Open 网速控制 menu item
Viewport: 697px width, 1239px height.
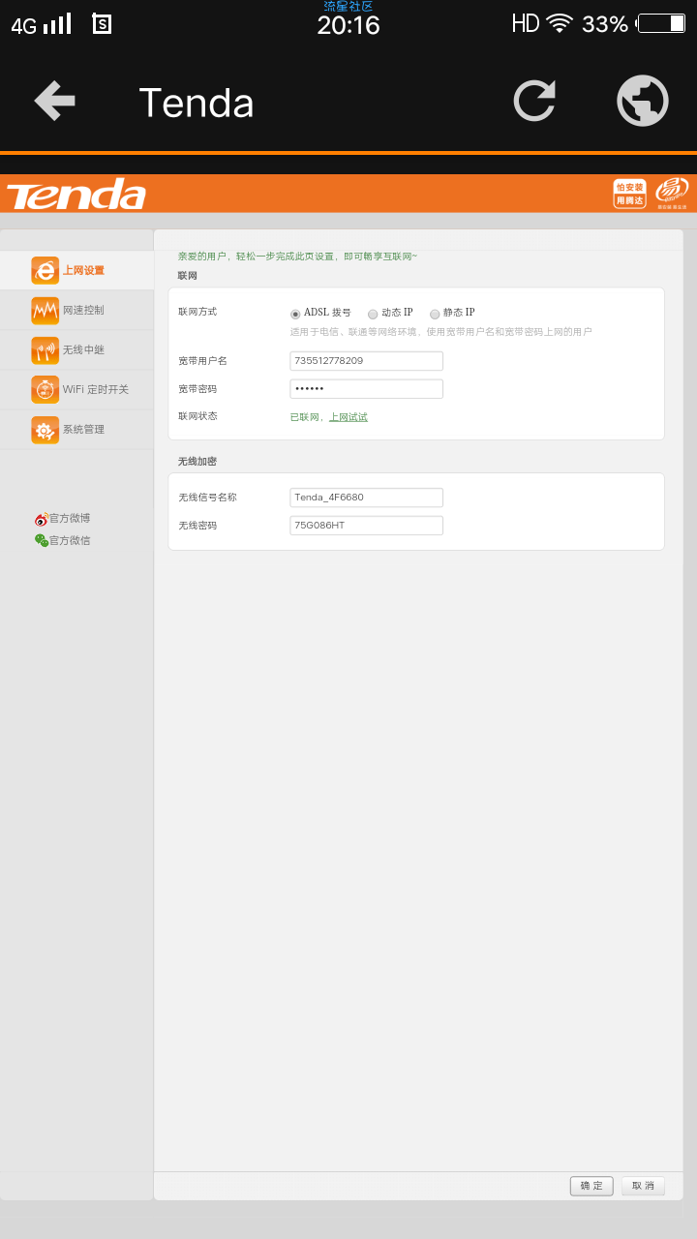point(76,310)
